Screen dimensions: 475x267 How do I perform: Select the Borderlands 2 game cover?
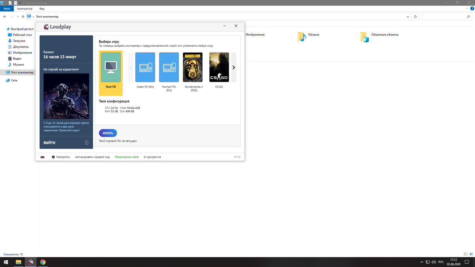[x=193, y=67]
